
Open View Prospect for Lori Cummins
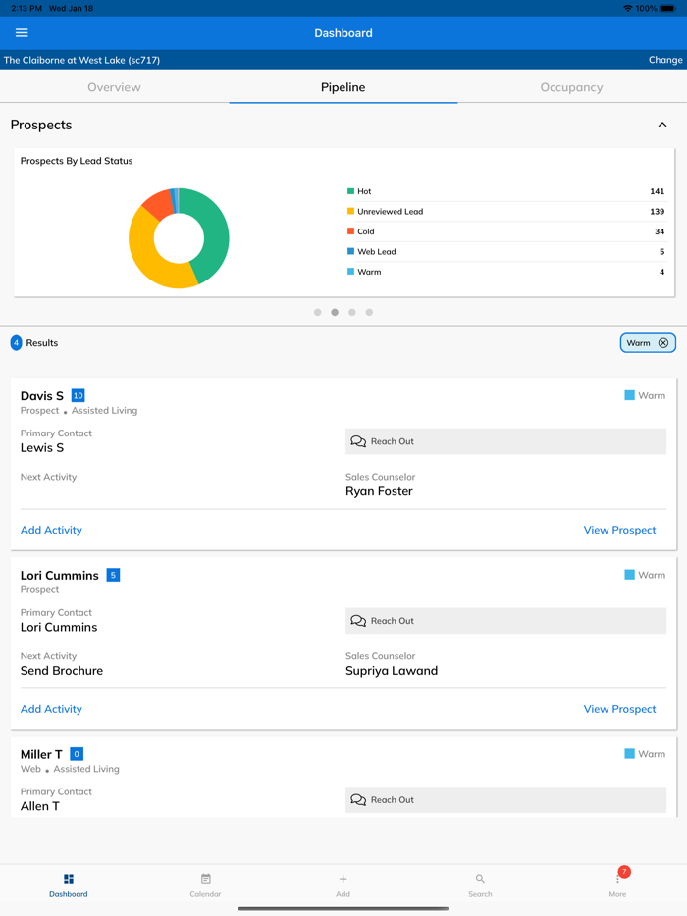(x=619, y=709)
